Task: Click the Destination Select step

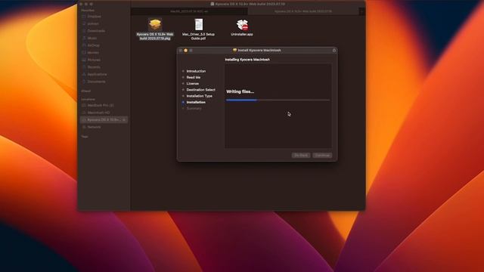Action: point(201,90)
